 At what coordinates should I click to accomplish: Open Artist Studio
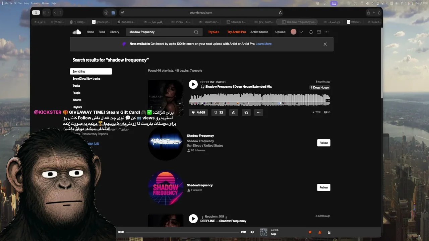tap(259, 32)
